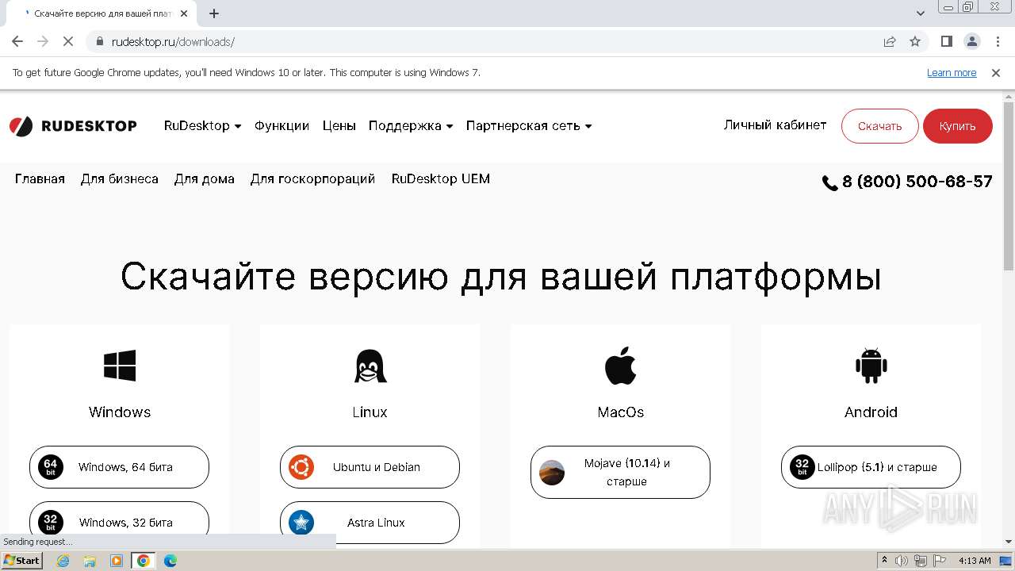Click network icon in system tray

921,561
